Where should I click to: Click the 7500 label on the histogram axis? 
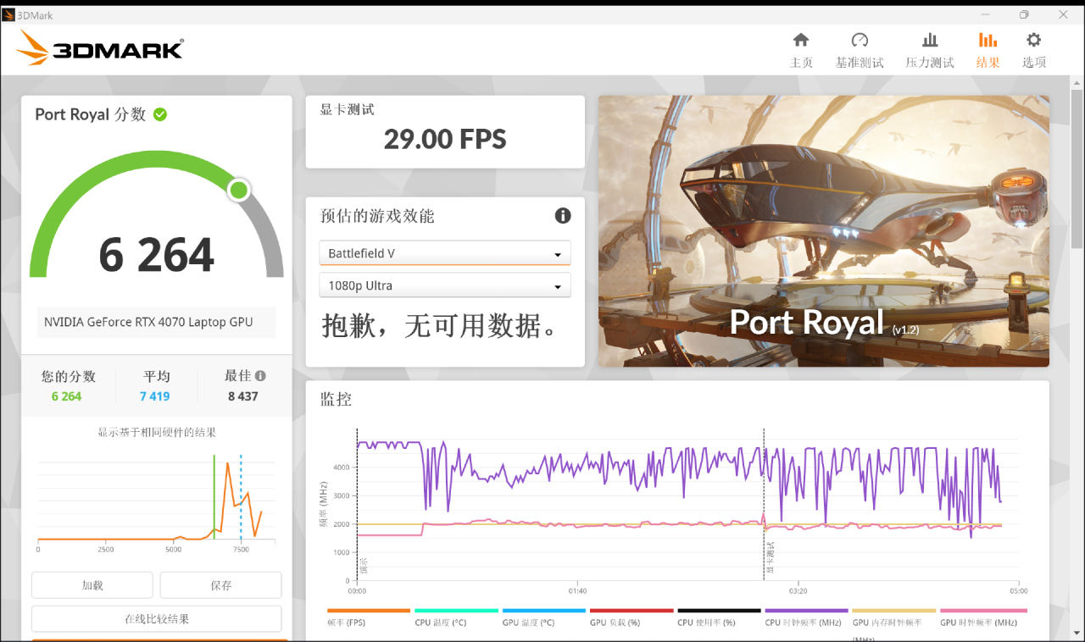coord(241,550)
